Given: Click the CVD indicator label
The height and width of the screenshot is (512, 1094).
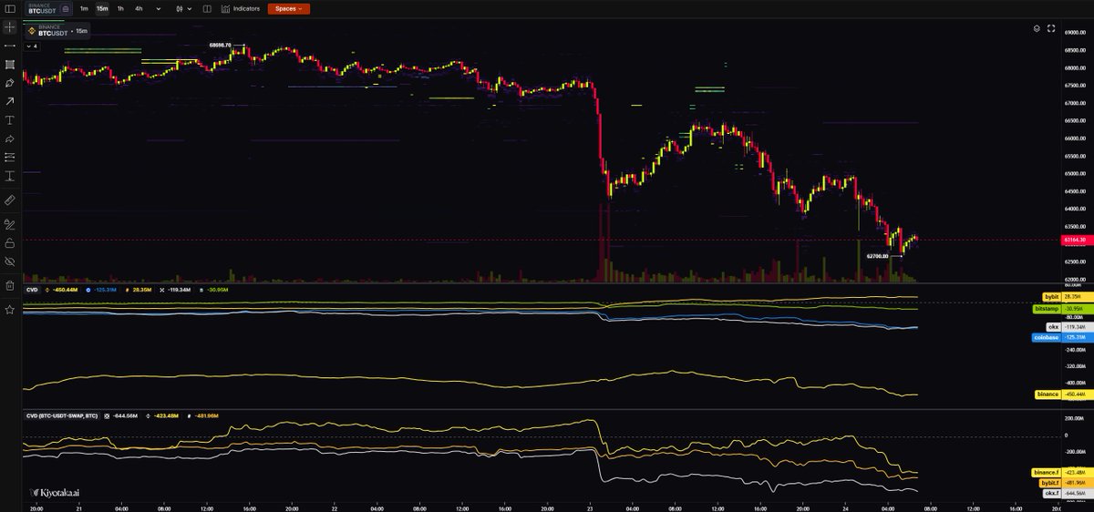Looking at the screenshot, I should [32, 290].
